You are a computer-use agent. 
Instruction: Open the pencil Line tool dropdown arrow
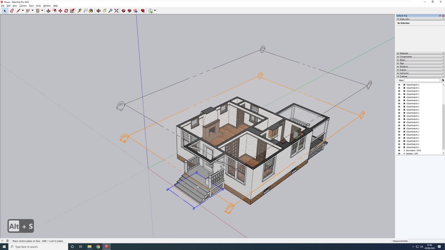pos(23,11)
